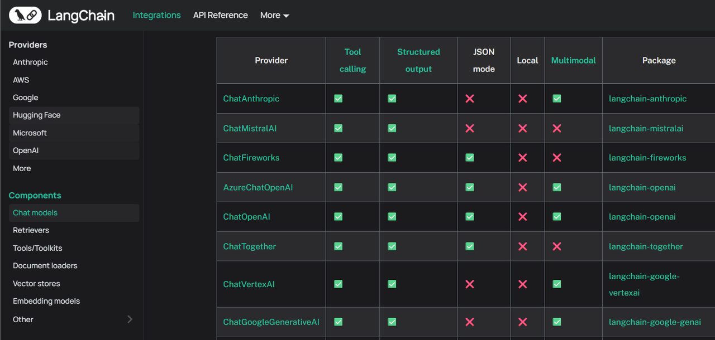Open Tools/Toolkits in the sidebar

pos(37,248)
